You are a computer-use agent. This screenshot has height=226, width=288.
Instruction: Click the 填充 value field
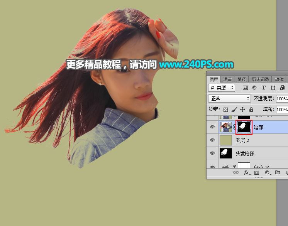(x=282, y=110)
